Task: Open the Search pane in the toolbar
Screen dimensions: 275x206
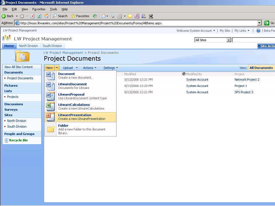Action: pyautogui.click(x=60, y=16)
